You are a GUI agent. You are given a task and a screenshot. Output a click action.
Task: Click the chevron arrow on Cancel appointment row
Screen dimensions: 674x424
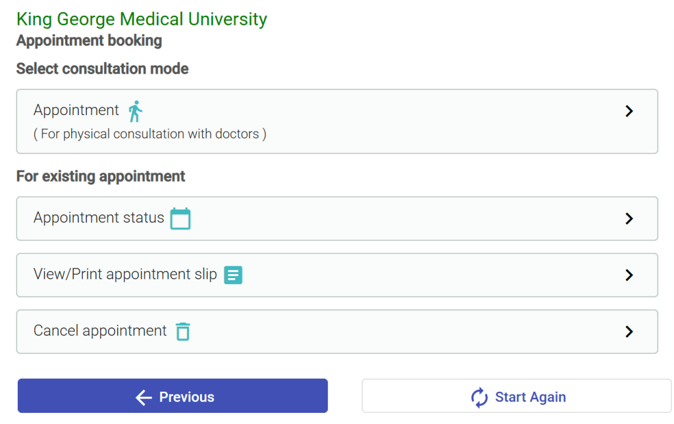point(629,331)
